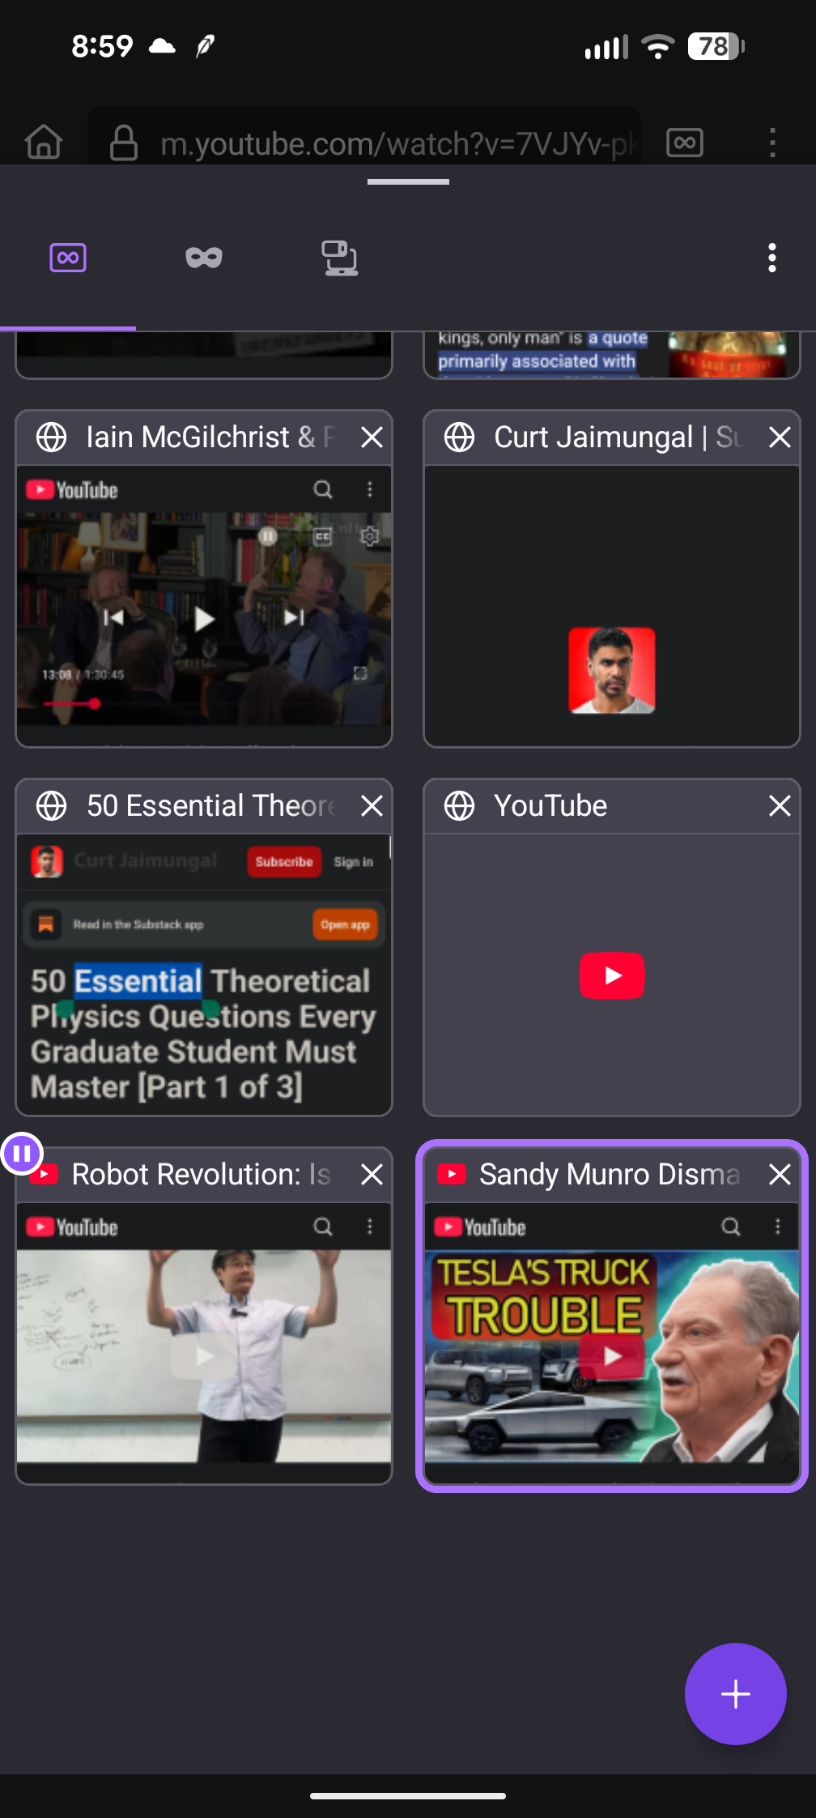Close the Sandy Munro tab
Screen dimensions: 816x1818
click(780, 1175)
